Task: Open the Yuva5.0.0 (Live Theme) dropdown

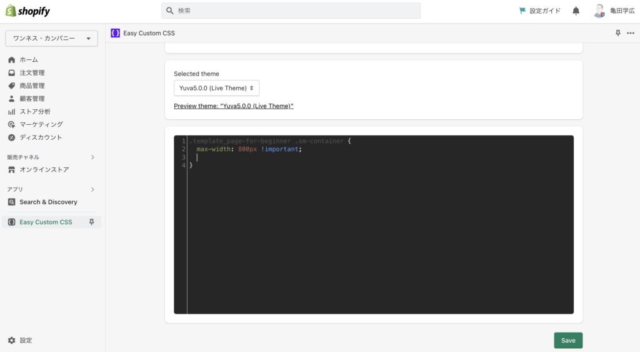Action: (x=217, y=88)
